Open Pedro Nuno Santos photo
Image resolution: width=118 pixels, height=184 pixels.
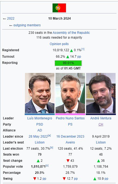click(x=70, y=93)
